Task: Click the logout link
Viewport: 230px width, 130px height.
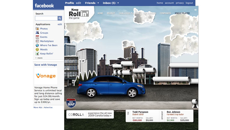Action: (189, 3)
